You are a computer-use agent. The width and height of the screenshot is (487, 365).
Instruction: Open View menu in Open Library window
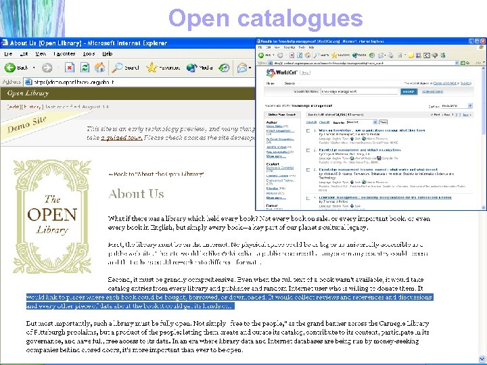coord(41,53)
